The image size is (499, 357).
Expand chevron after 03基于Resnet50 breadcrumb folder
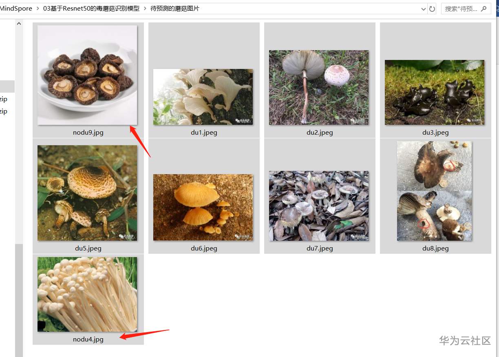point(145,8)
